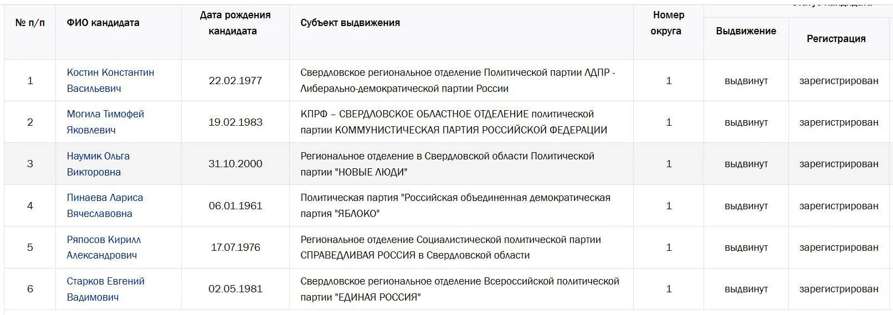The height and width of the screenshot is (315, 893).
Task: Open candidate Костин Константин Васильевич link
Action: coord(110,80)
